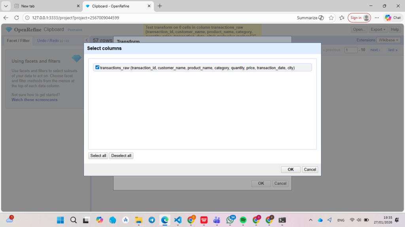Open the Copilot Chat sidebar

point(393,18)
